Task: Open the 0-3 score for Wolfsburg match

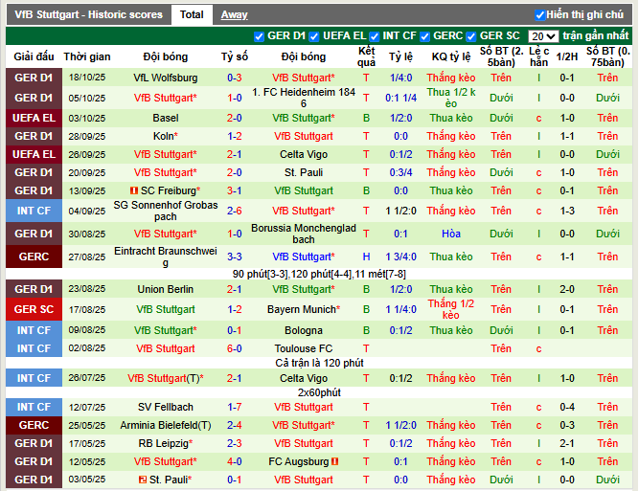Action: point(234,78)
